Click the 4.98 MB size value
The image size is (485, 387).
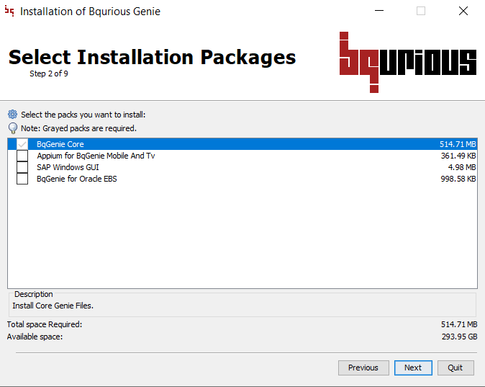click(x=462, y=167)
